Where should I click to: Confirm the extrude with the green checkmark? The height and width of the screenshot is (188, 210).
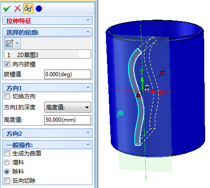click(x=7, y=9)
